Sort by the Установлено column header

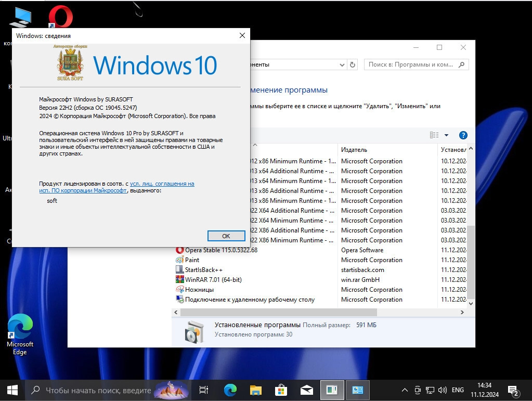pyautogui.click(x=452, y=150)
